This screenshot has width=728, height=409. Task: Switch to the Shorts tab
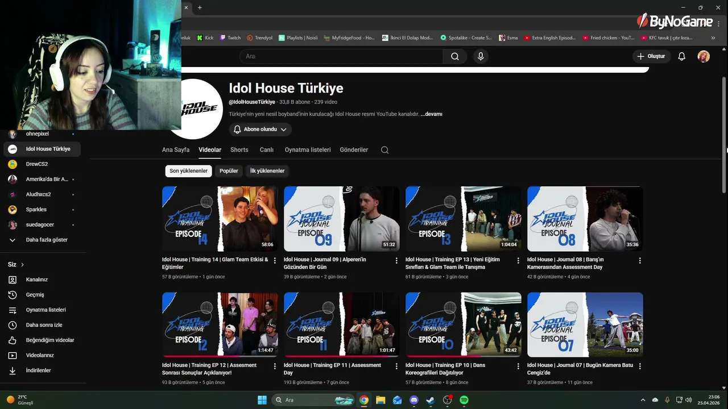[239, 150]
